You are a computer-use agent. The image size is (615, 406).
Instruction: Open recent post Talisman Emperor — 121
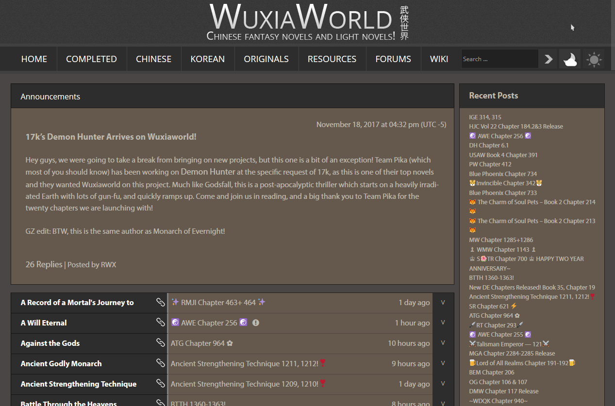pos(509,344)
